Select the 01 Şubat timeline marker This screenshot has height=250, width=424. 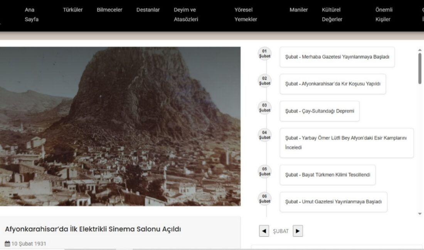pyautogui.click(x=264, y=54)
